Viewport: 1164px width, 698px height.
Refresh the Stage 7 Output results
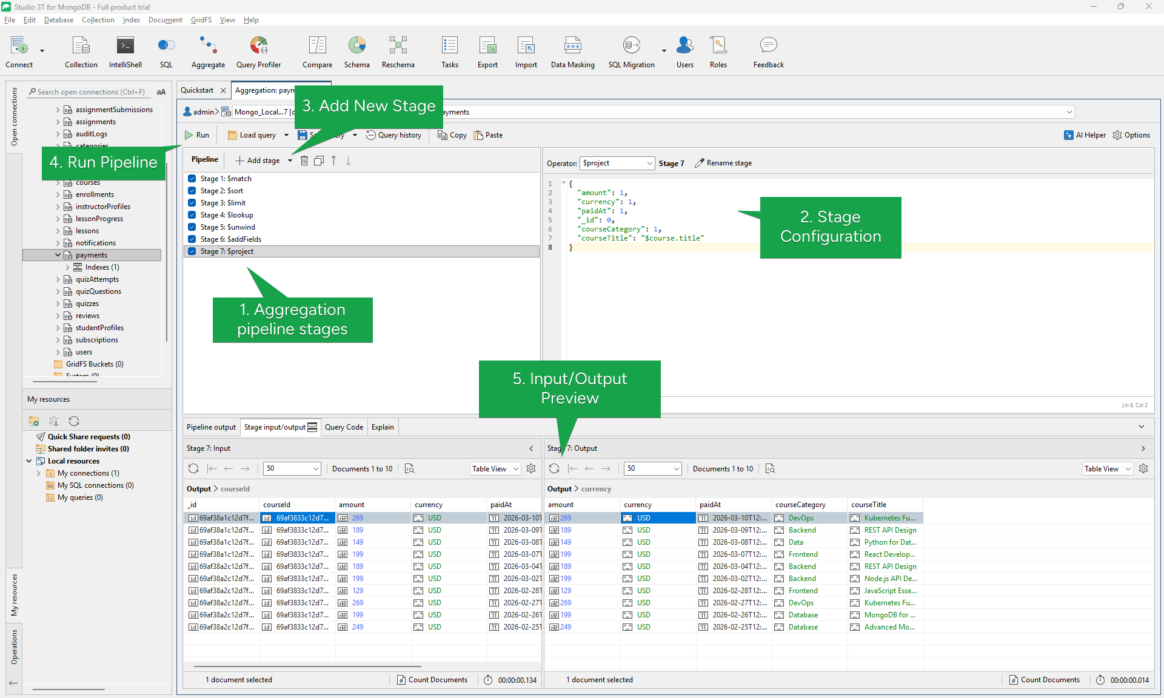(x=554, y=468)
